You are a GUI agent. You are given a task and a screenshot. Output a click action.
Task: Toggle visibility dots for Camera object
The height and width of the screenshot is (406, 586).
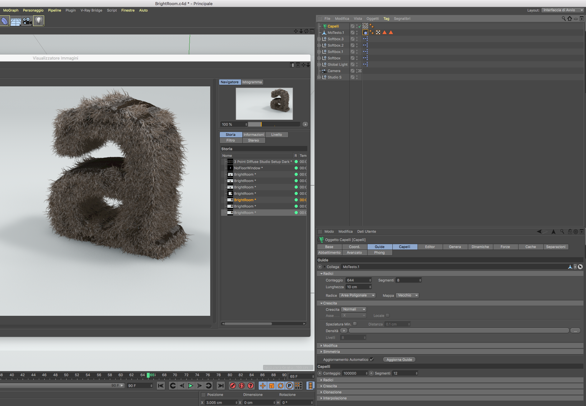click(357, 71)
